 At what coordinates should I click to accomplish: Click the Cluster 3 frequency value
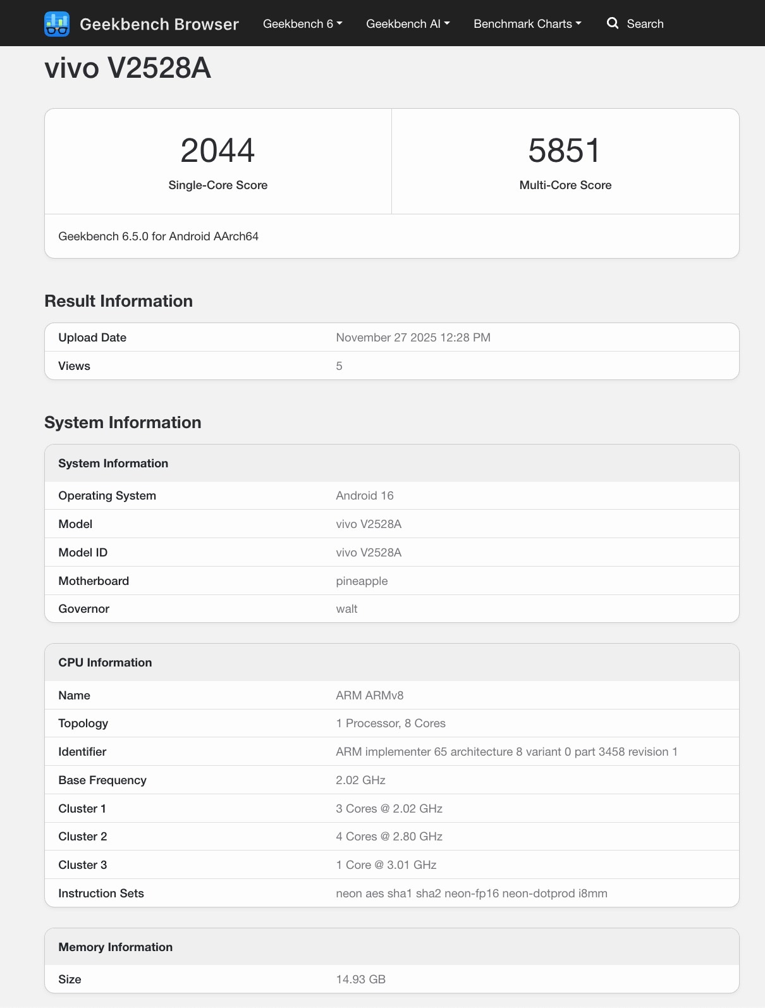click(x=386, y=865)
